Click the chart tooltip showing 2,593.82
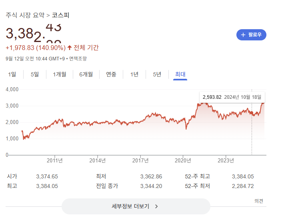 232,97
